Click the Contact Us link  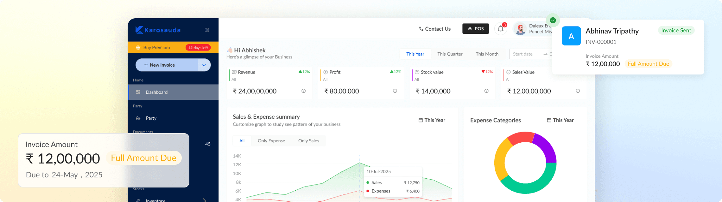pos(434,29)
